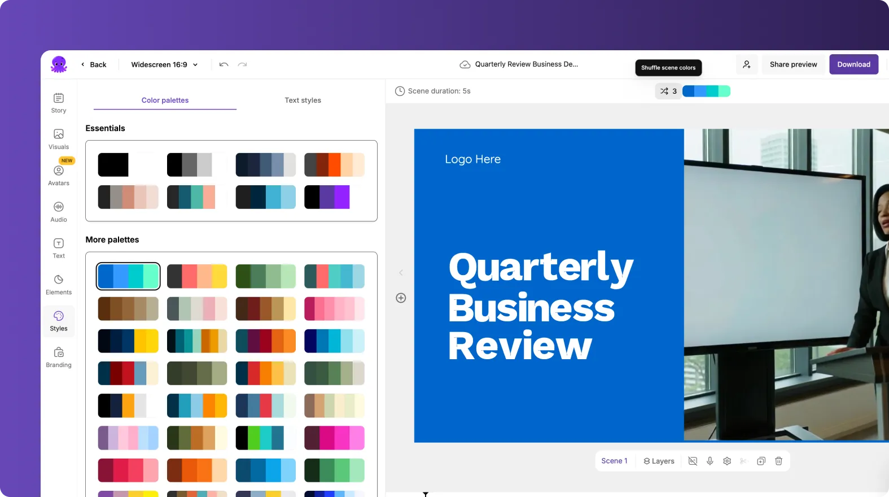Collapse the side panel with left chevron
Screen dimensions: 889x497
coord(401,273)
